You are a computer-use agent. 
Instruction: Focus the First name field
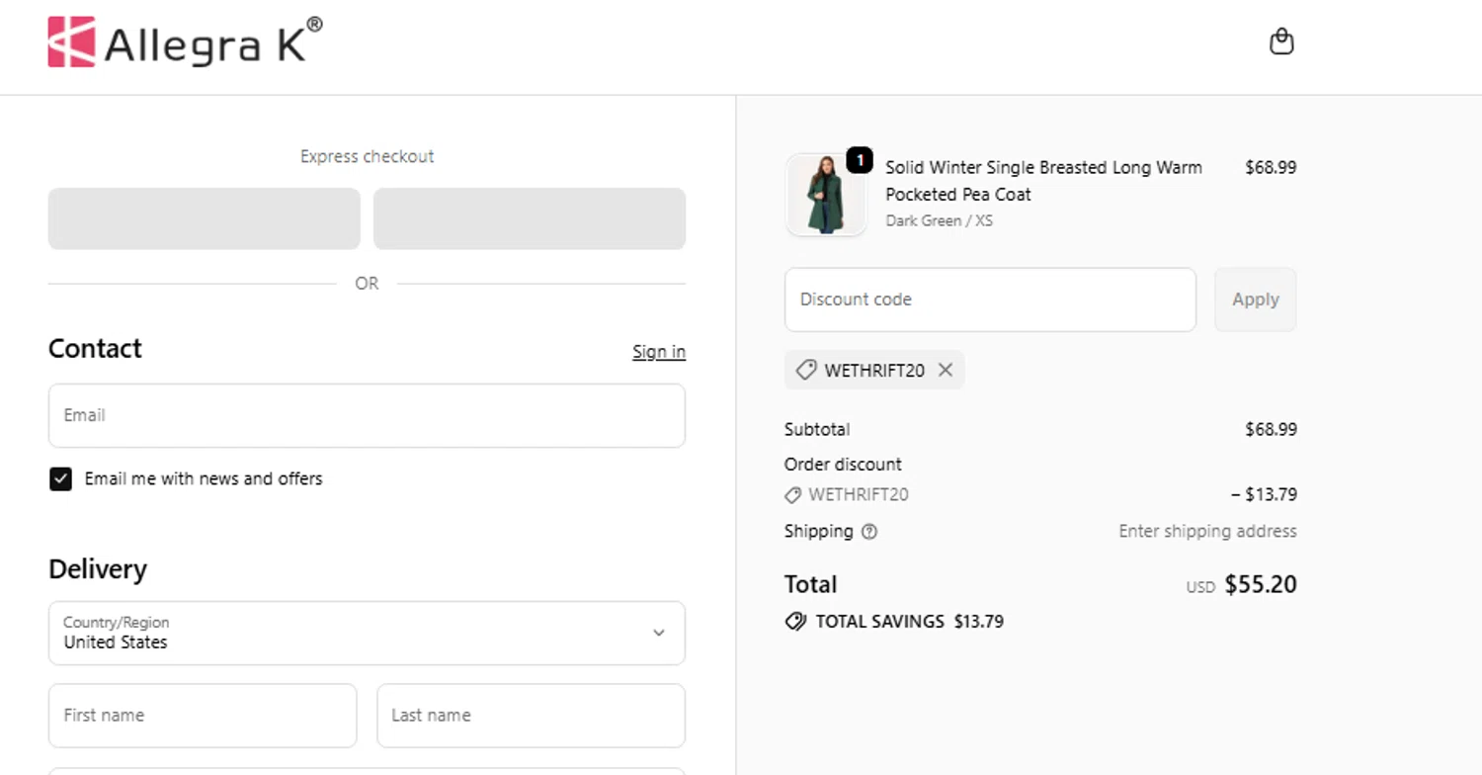[203, 715]
